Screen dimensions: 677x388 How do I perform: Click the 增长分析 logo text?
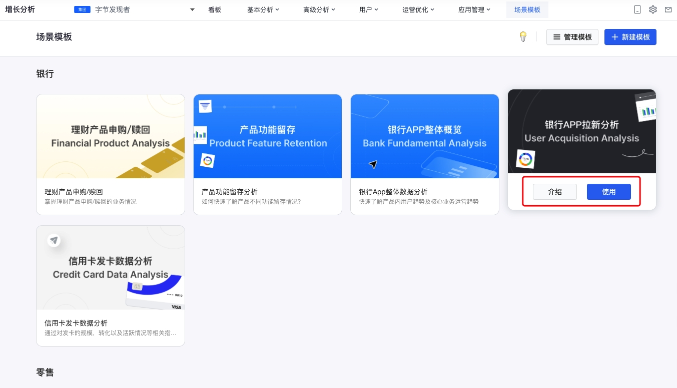[x=20, y=9]
